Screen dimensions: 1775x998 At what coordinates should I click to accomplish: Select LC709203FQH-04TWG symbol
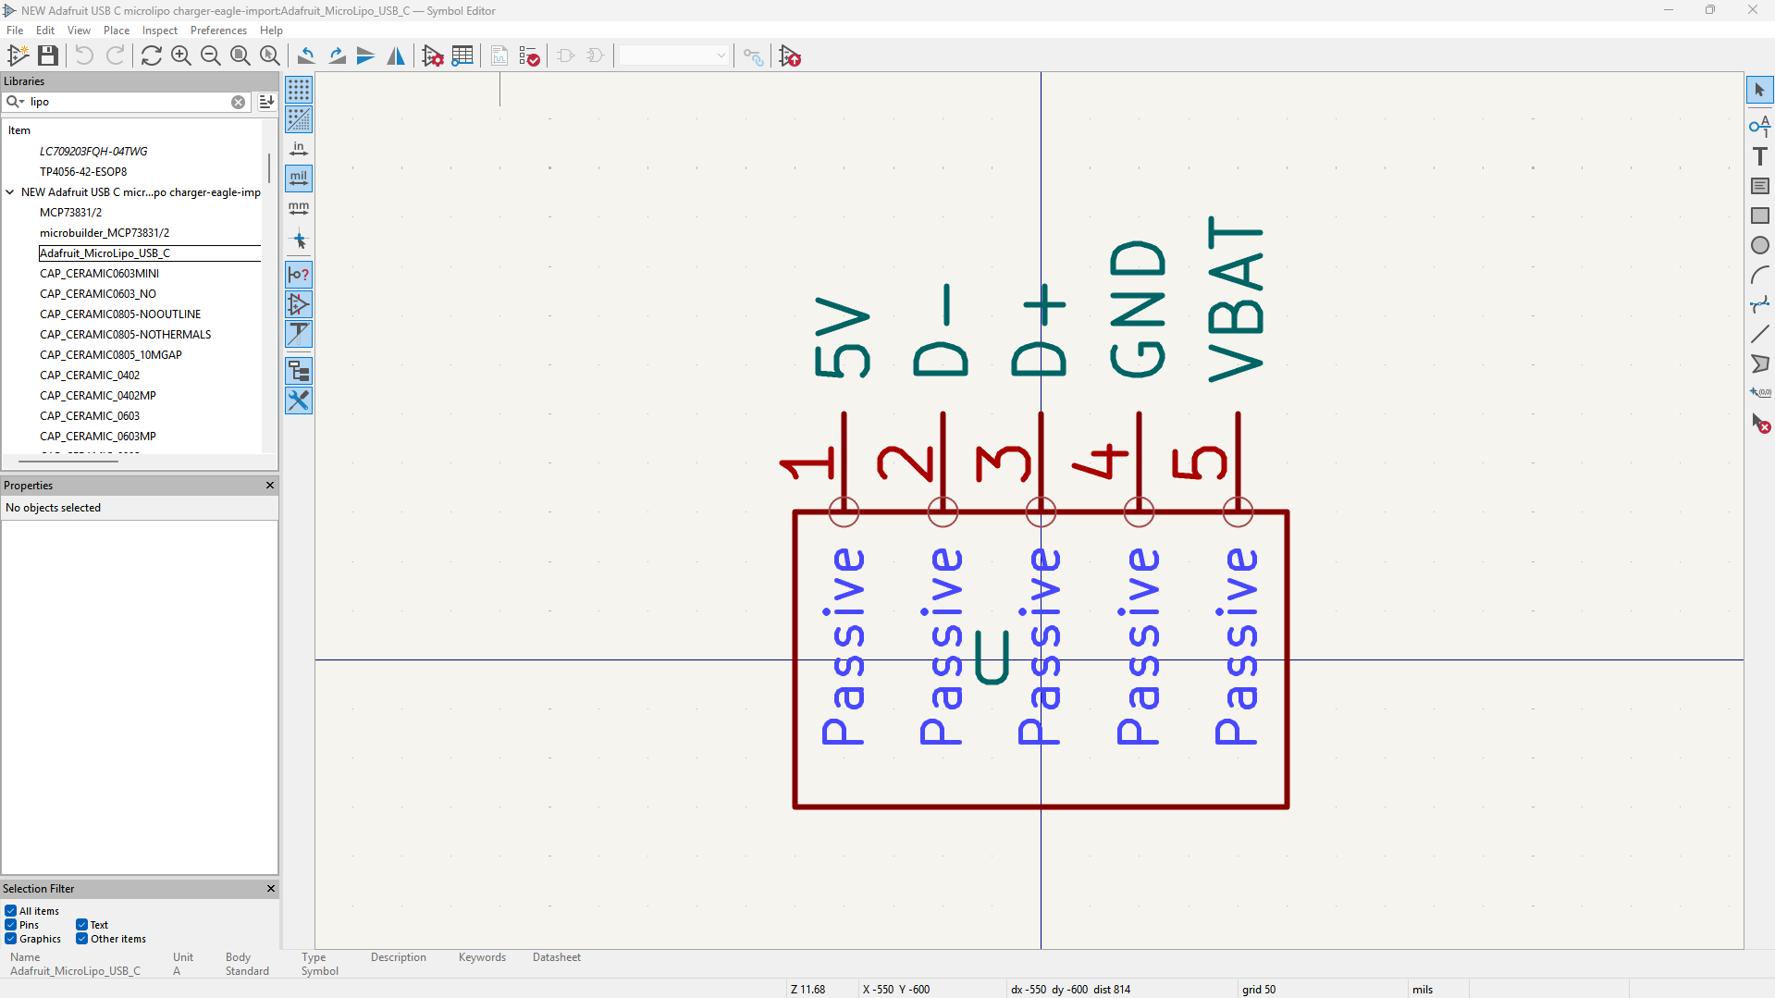coord(93,152)
